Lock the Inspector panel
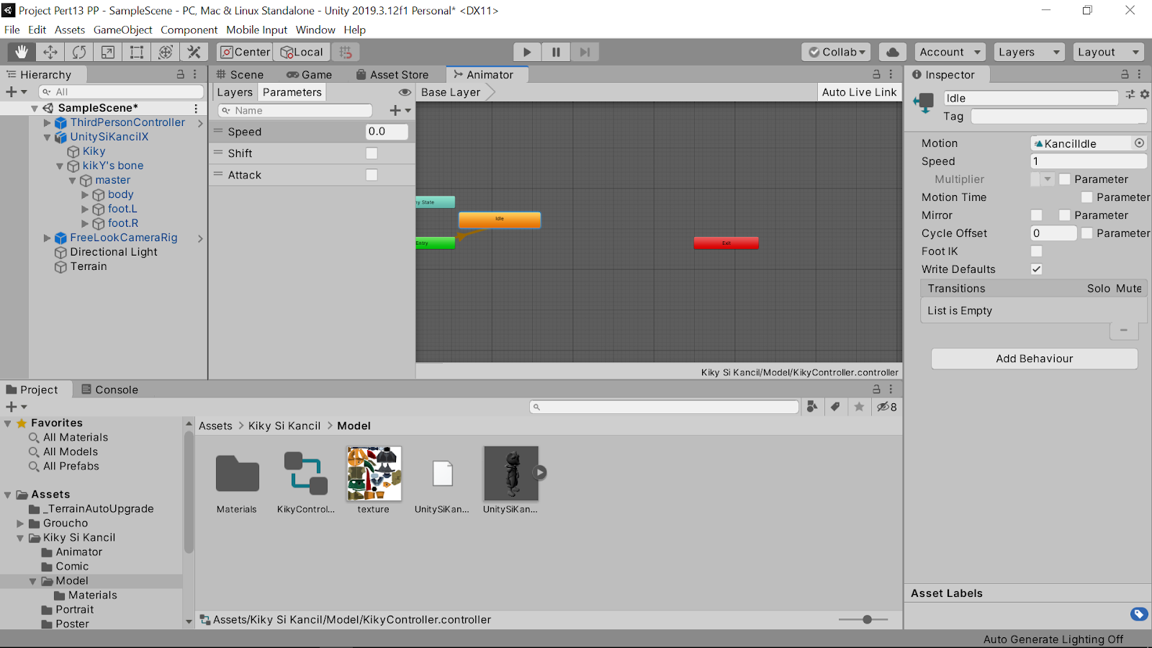 point(1125,74)
